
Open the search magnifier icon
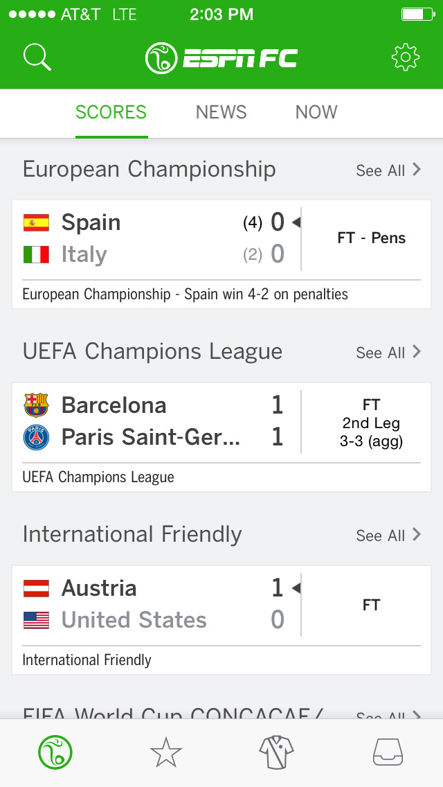(37, 58)
